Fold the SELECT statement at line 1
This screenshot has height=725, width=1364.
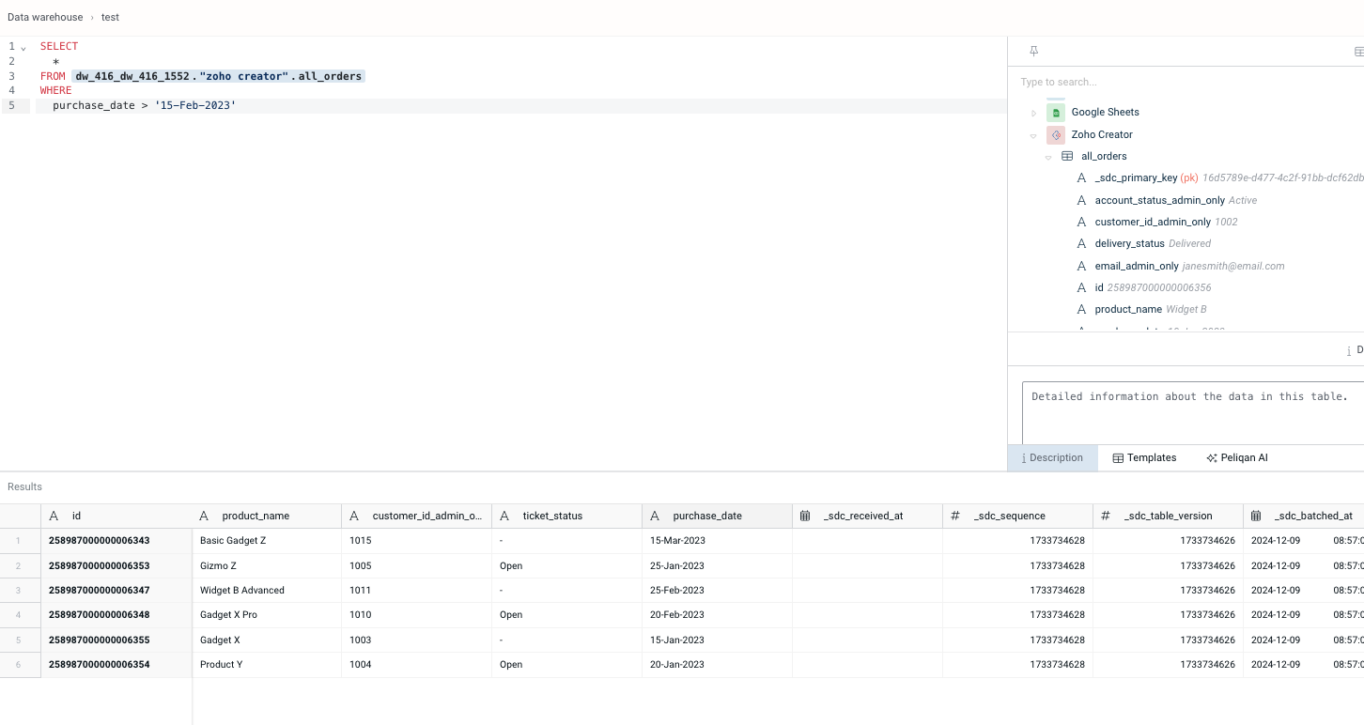tap(23, 47)
